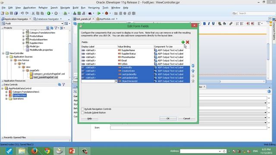Delete selected fields with red X
The width and height of the screenshot is (276, 155).
click(x=188, y=42)
